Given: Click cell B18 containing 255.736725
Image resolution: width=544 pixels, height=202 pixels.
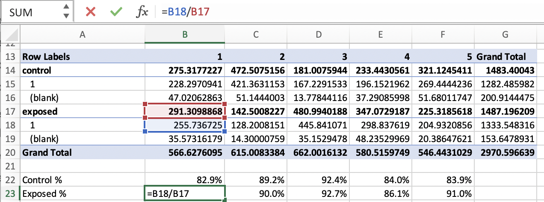Looking at the screenshot, I should coord(184,125).
